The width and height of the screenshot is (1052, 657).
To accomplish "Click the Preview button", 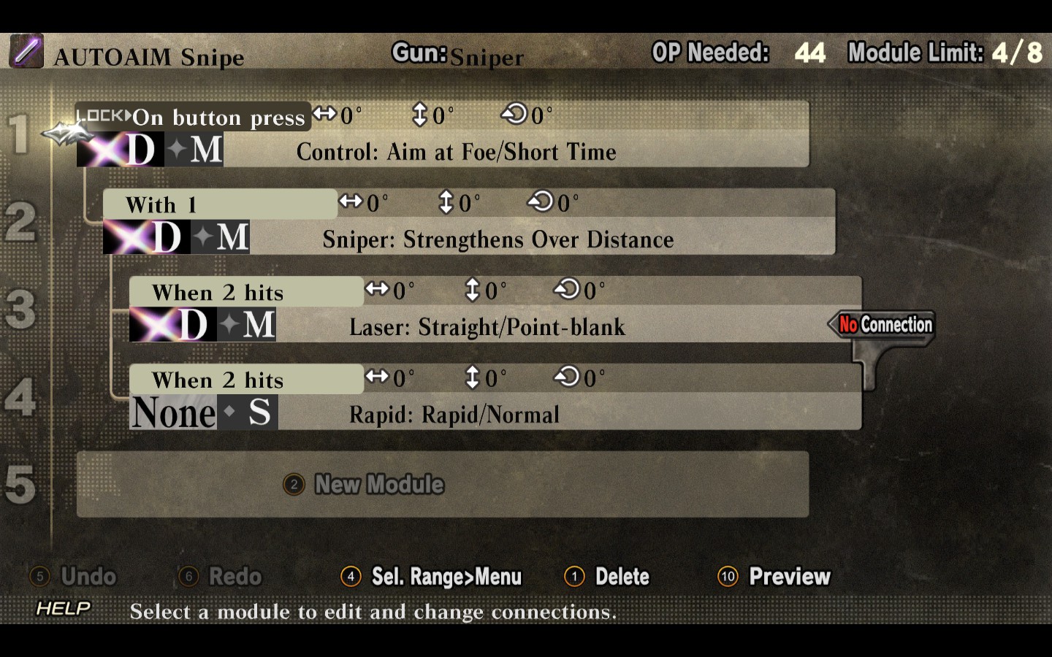I will (x=774, y=577).
